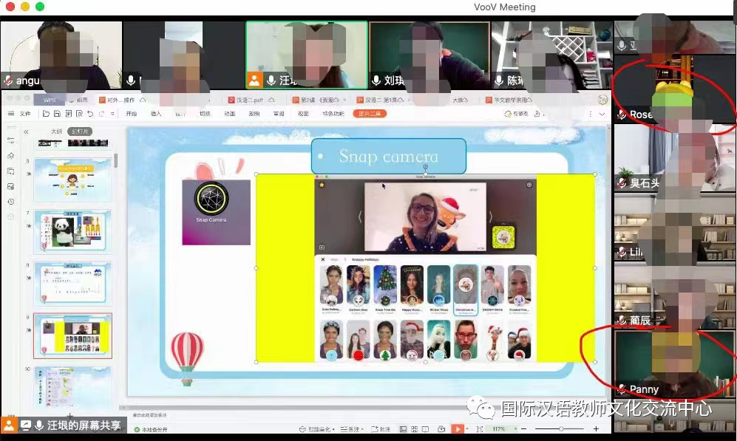737x441 pixels.
Task: Switch to slide sorter grid view
Action: (x=414, y=428)
